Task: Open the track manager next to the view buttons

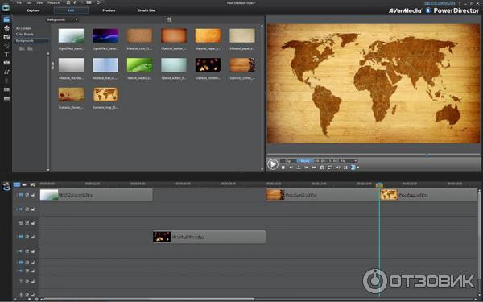Action: click(32, 184)
